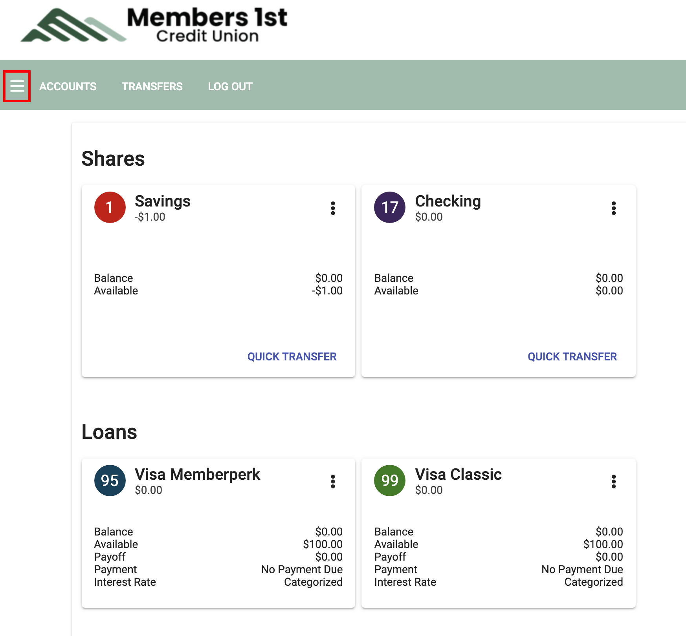686x636 pixels.
Task: Open the Checking account title
Action: [448, 201]
